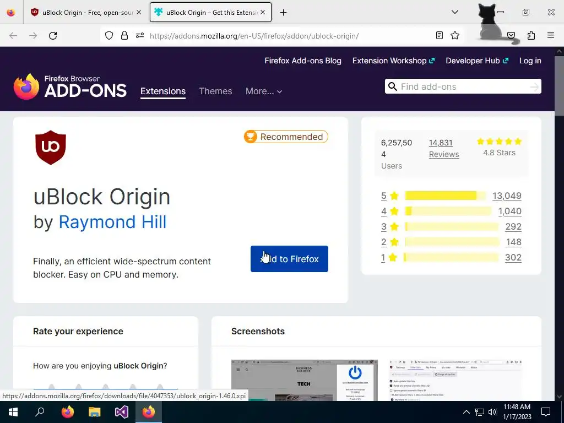Open Visual Studio from taskbar
The height and width of the screenshot is (423, 564).
tap(122, 412)
